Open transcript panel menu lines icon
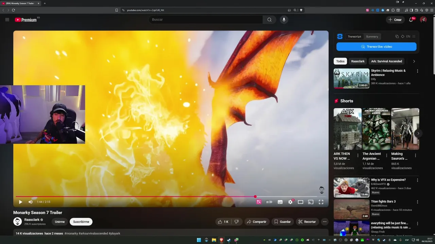The width and height of the screenshot is (435, 244). [414, 37]
